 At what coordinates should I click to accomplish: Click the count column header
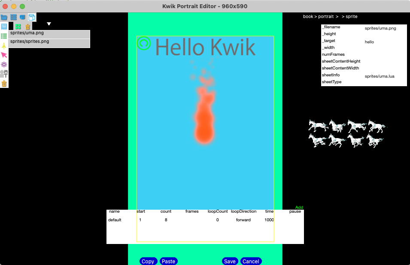pyautogui.click(x=166, y=211)
